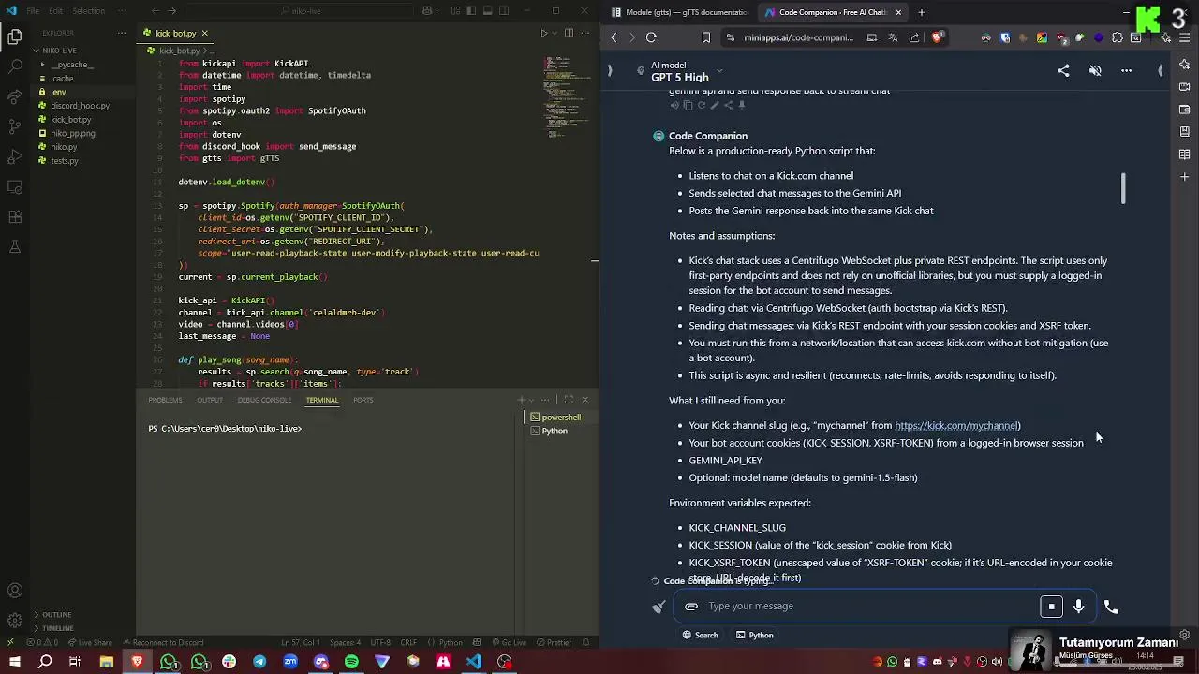Open the run button dropdown arrow
The width and height of the screenshot is (1199, 674).
(555, 34)
